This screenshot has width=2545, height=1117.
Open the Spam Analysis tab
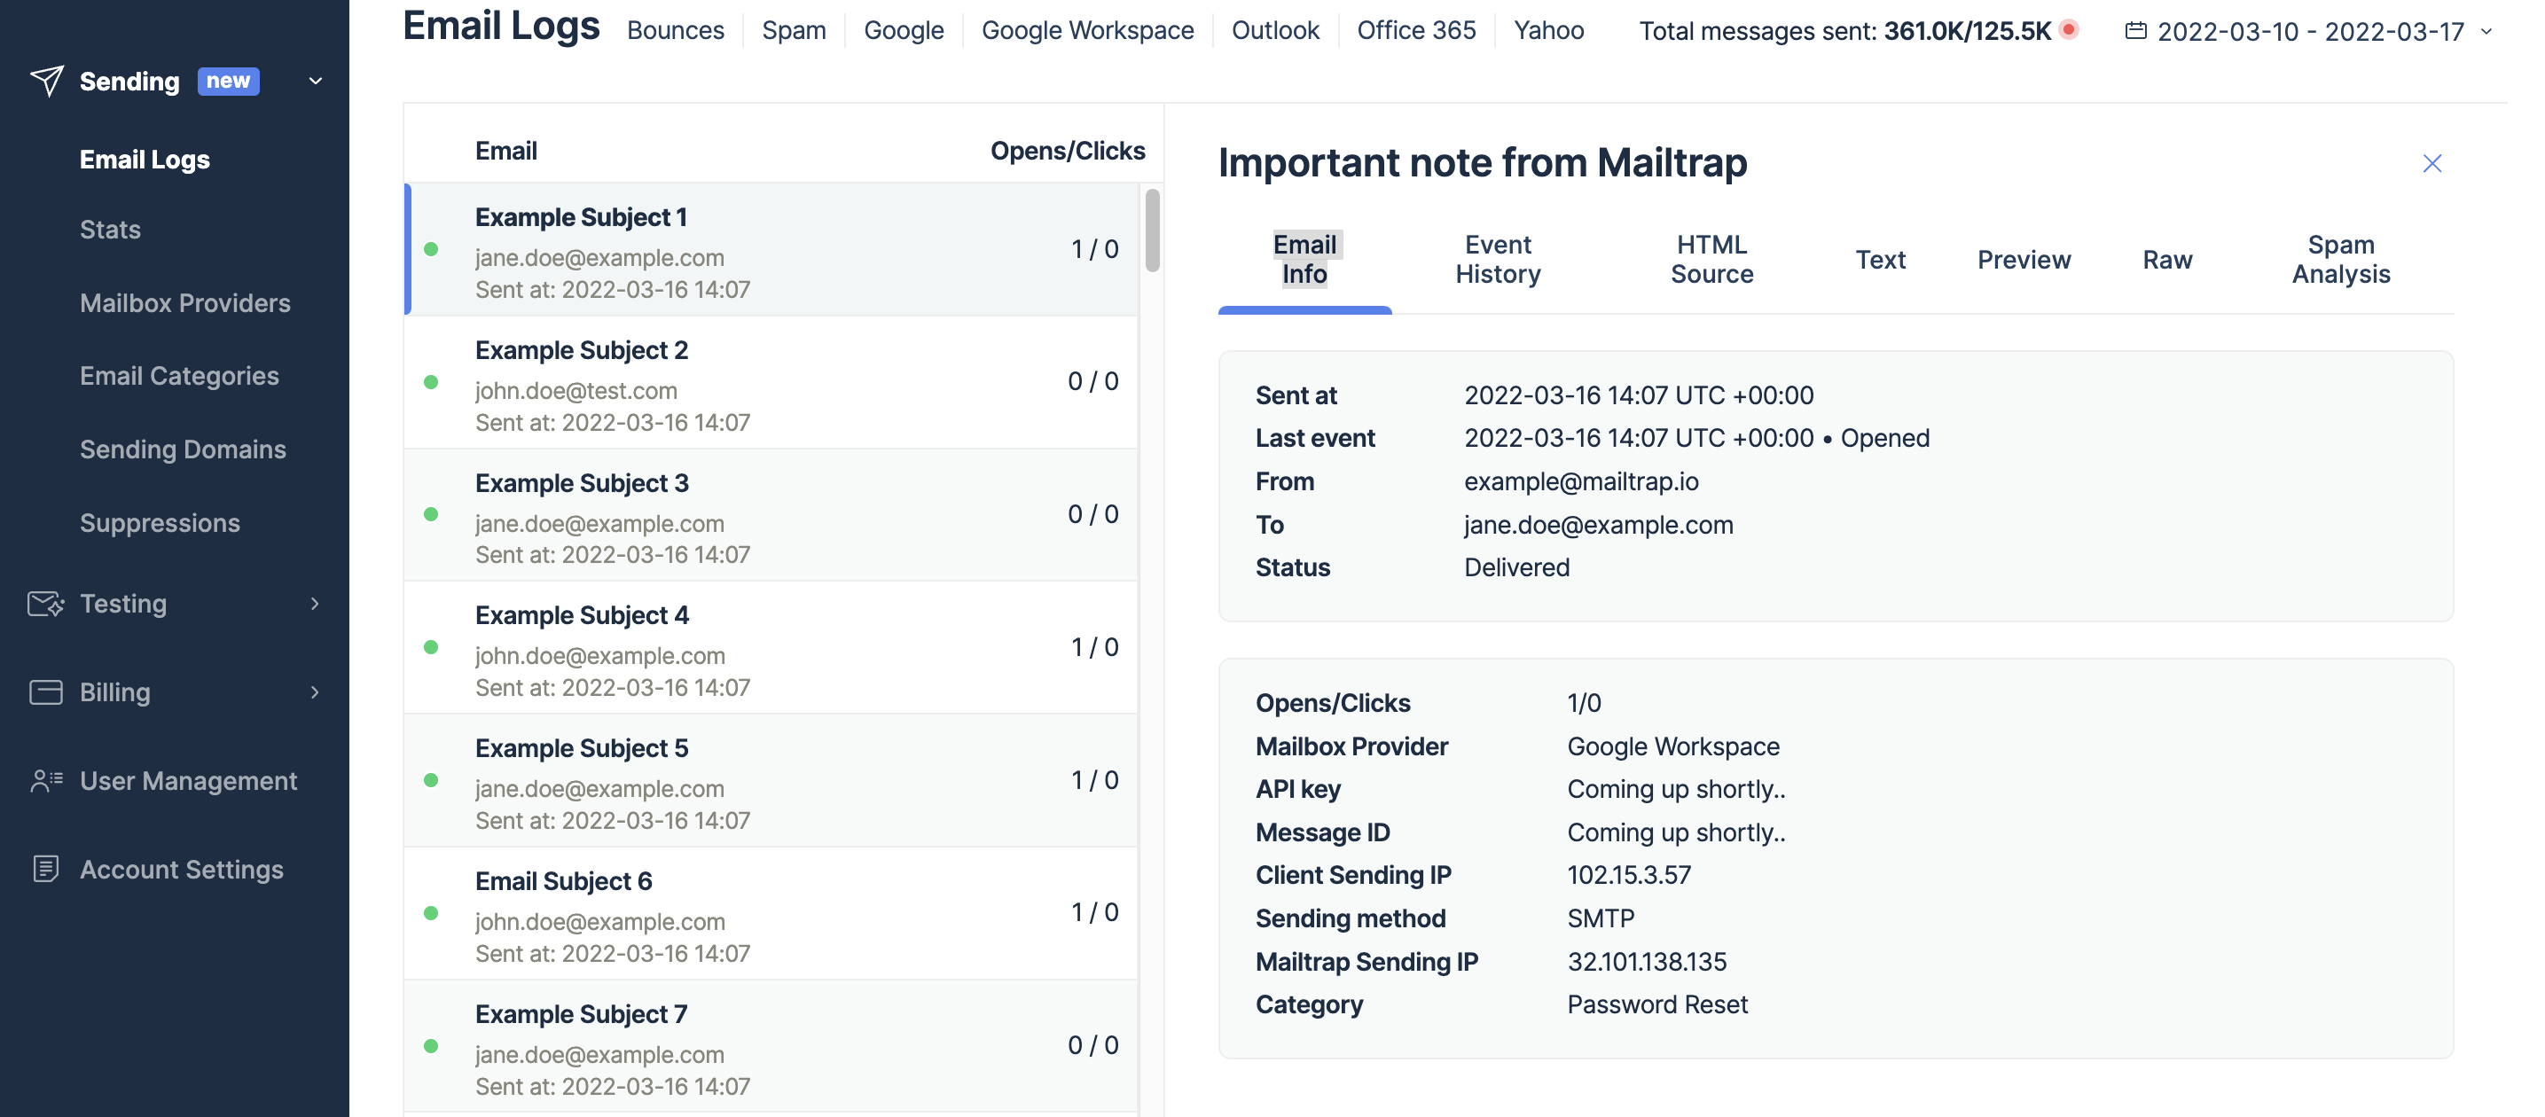[x=2339, y=260]
